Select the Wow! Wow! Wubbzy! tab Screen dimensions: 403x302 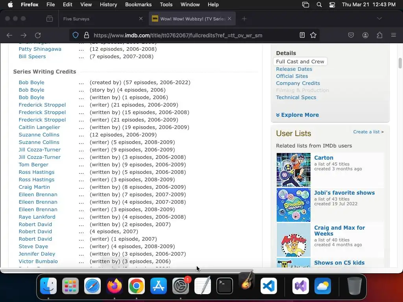point(192,19)
